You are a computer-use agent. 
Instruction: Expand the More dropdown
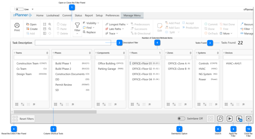(x=231, y=33)
